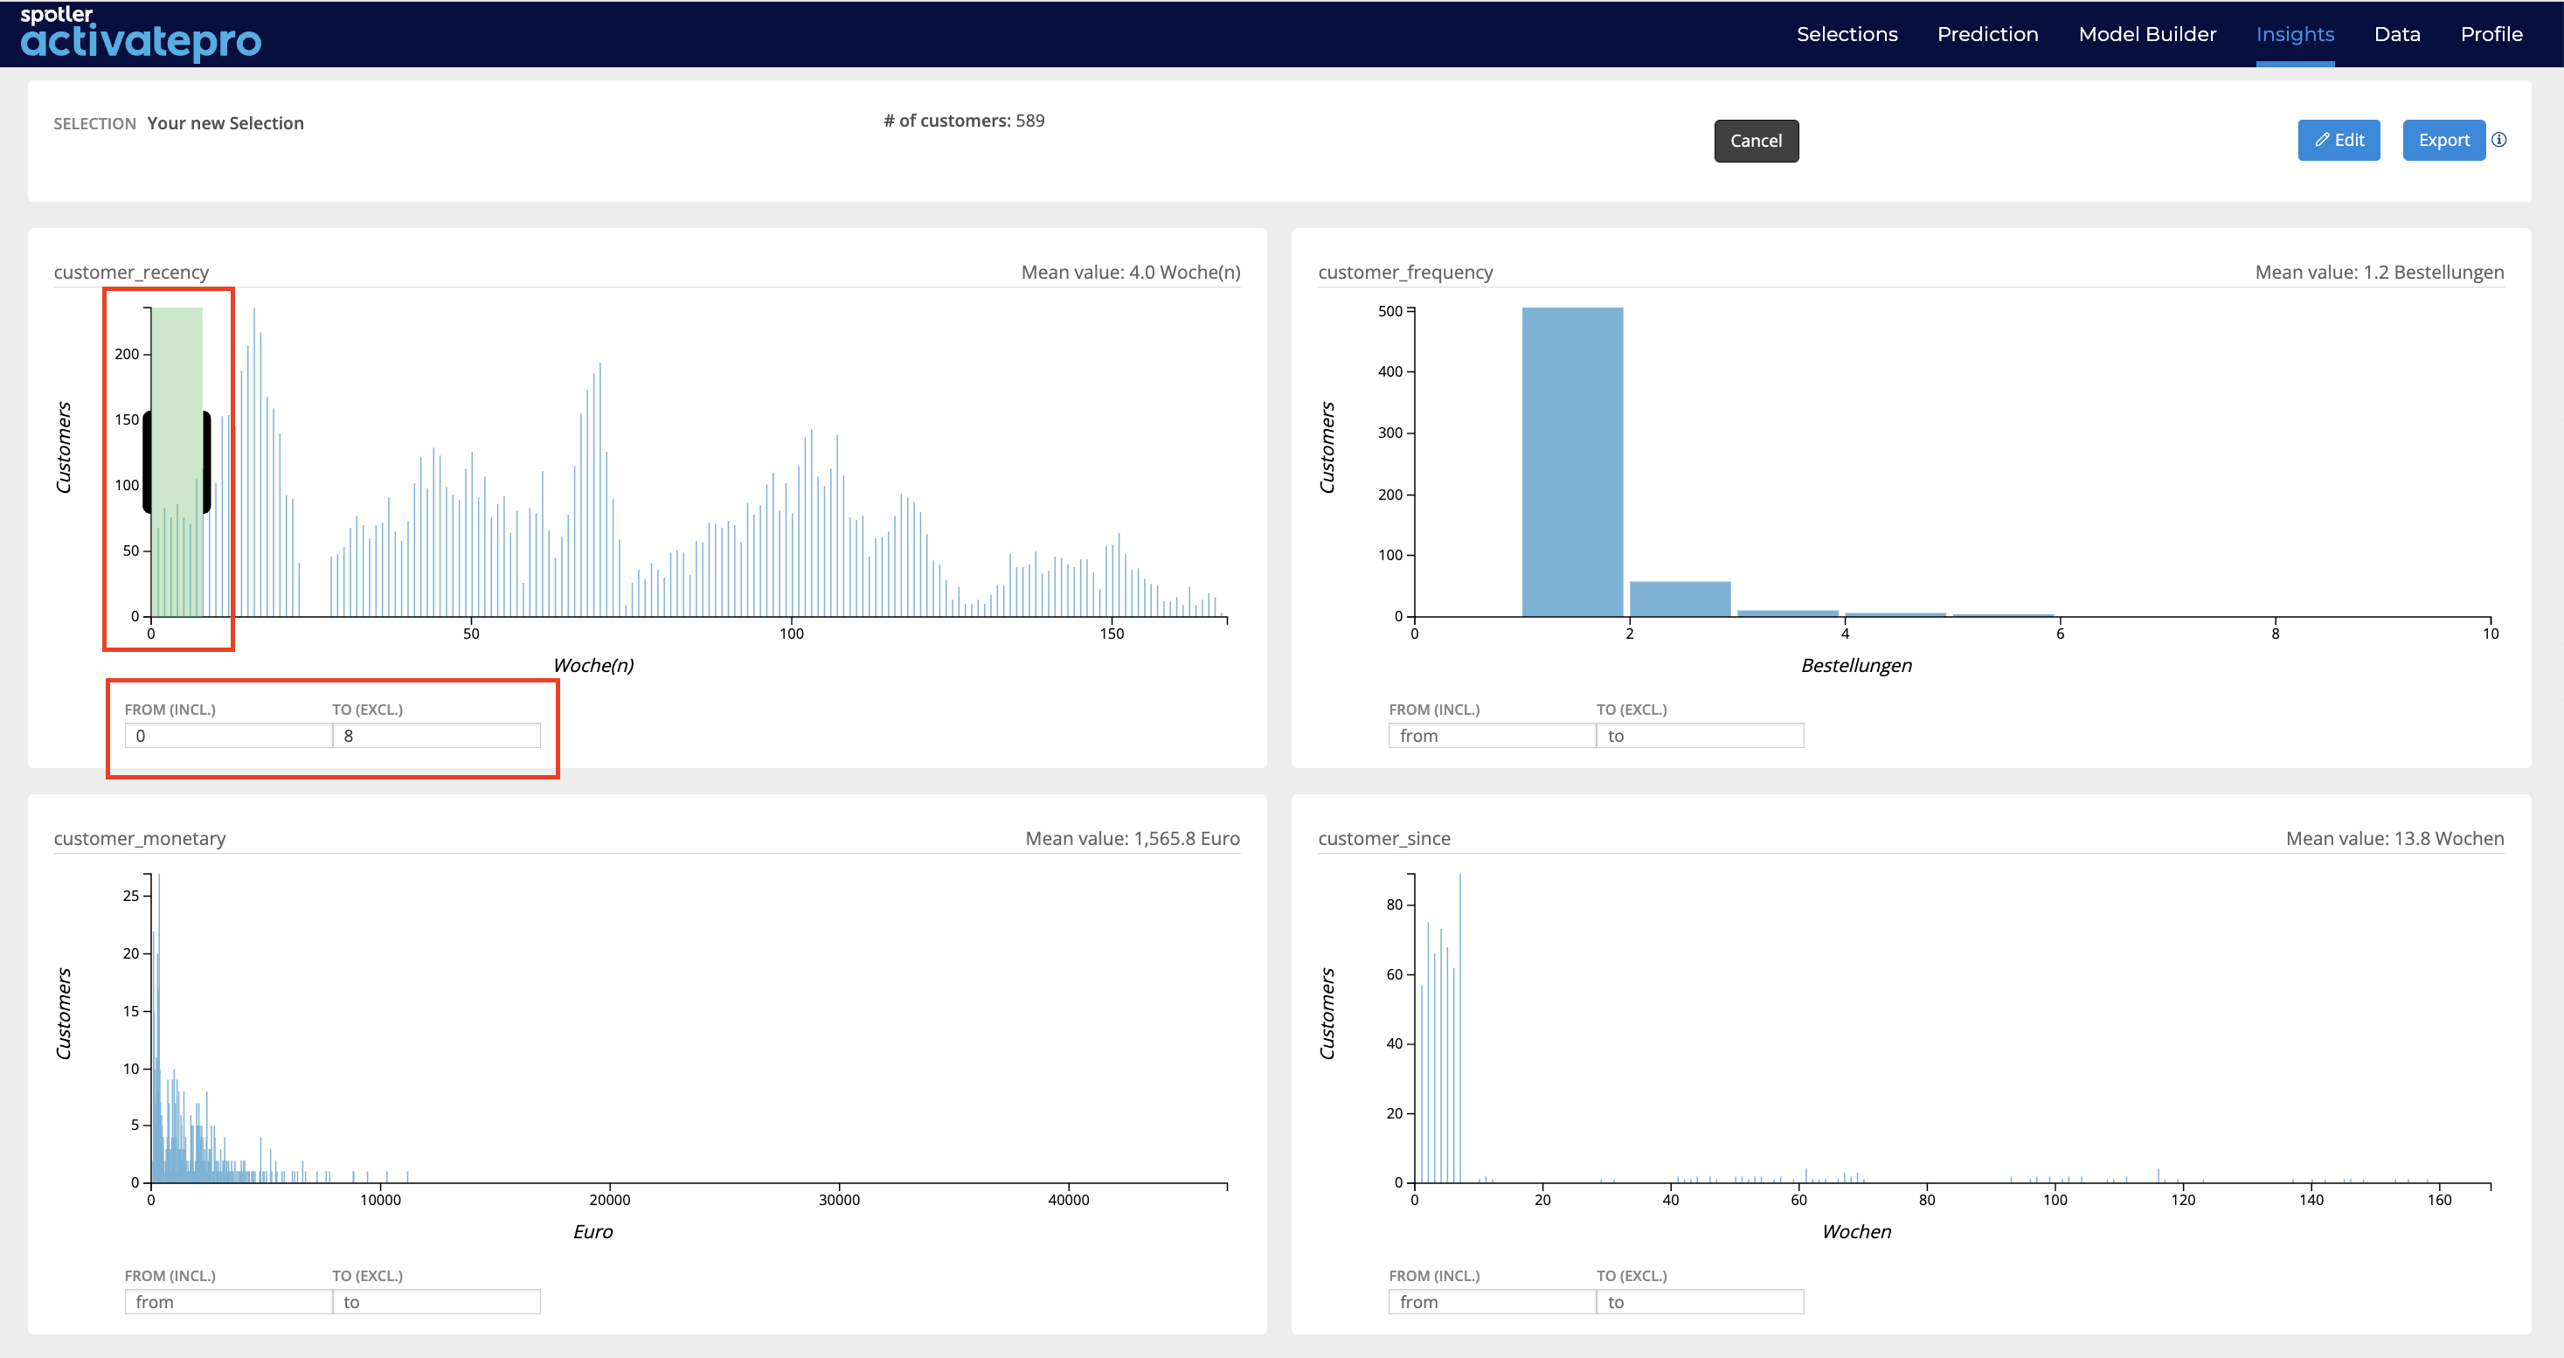Open the Profile page

click(2491, 34)
